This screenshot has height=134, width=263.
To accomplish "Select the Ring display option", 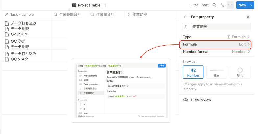I will tap(240, 72).
